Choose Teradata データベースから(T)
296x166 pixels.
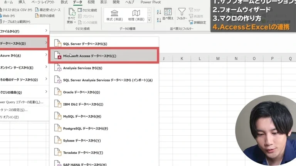coord(104,153)
